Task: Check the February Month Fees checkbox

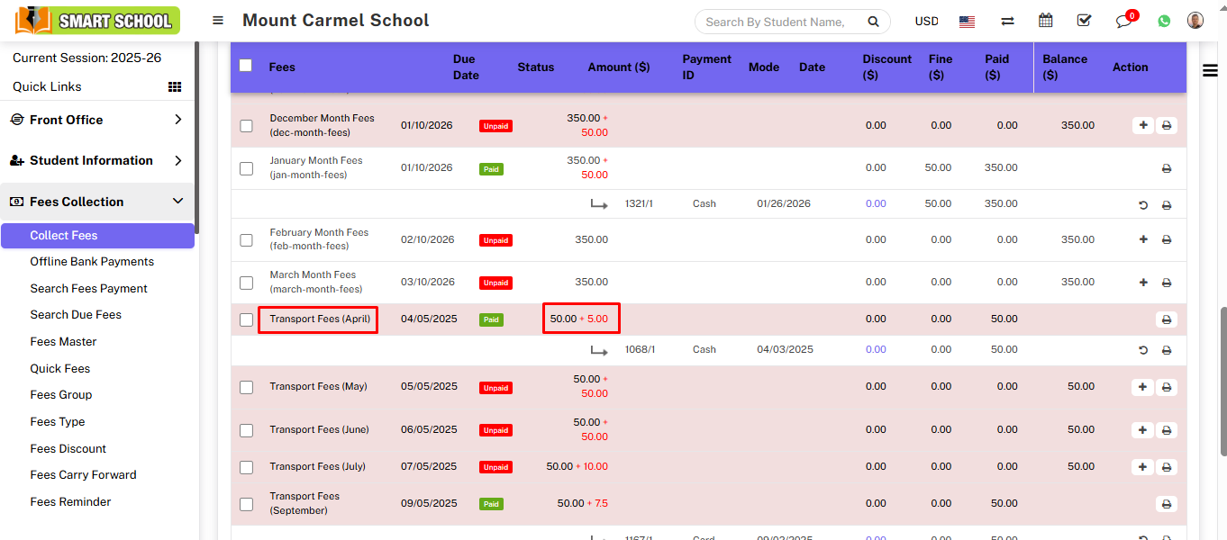Action: [x=246, y=240]
